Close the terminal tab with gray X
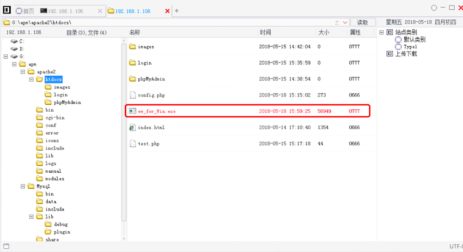Image resolution: width=463 pixels, height=252 pixels. (x=100, y=11)
